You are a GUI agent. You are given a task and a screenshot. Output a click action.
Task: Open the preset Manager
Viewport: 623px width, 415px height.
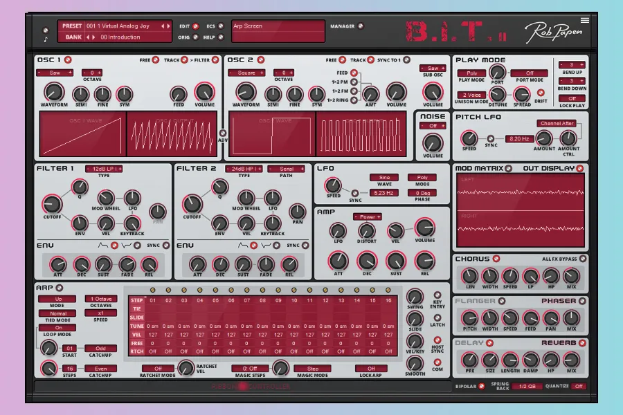tap(361, 26)
